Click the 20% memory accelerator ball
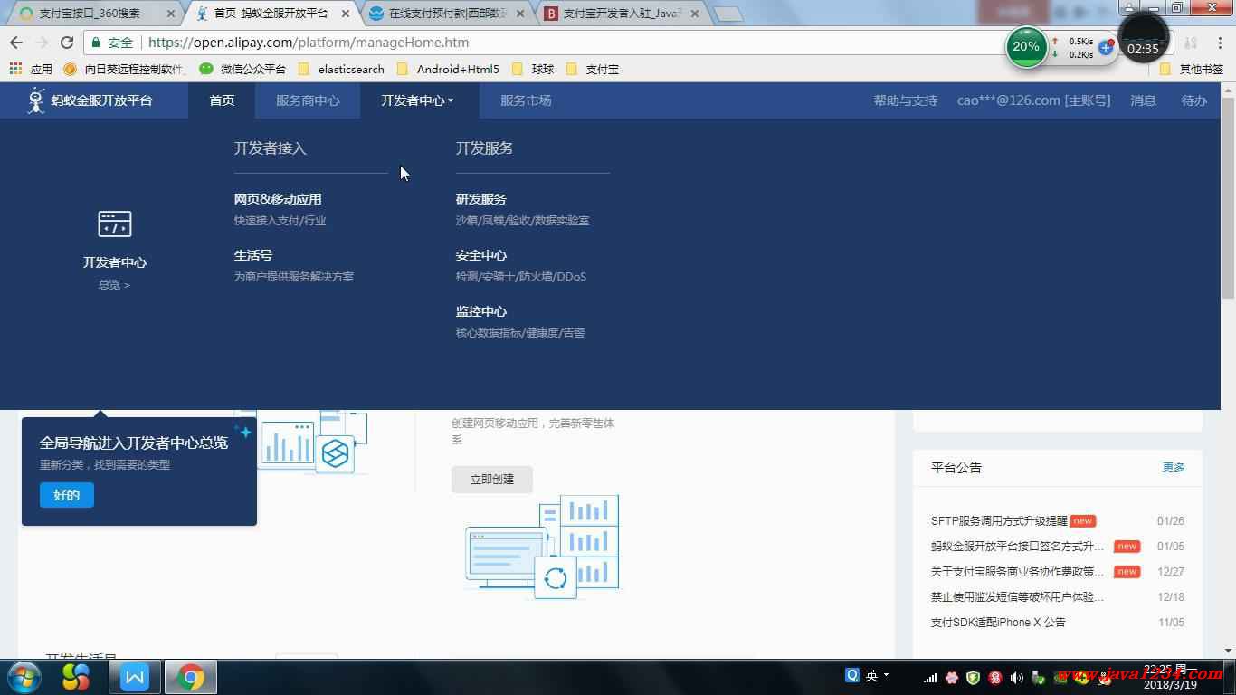Viewport: 1236px width, 695px height. click(1026, 47)
